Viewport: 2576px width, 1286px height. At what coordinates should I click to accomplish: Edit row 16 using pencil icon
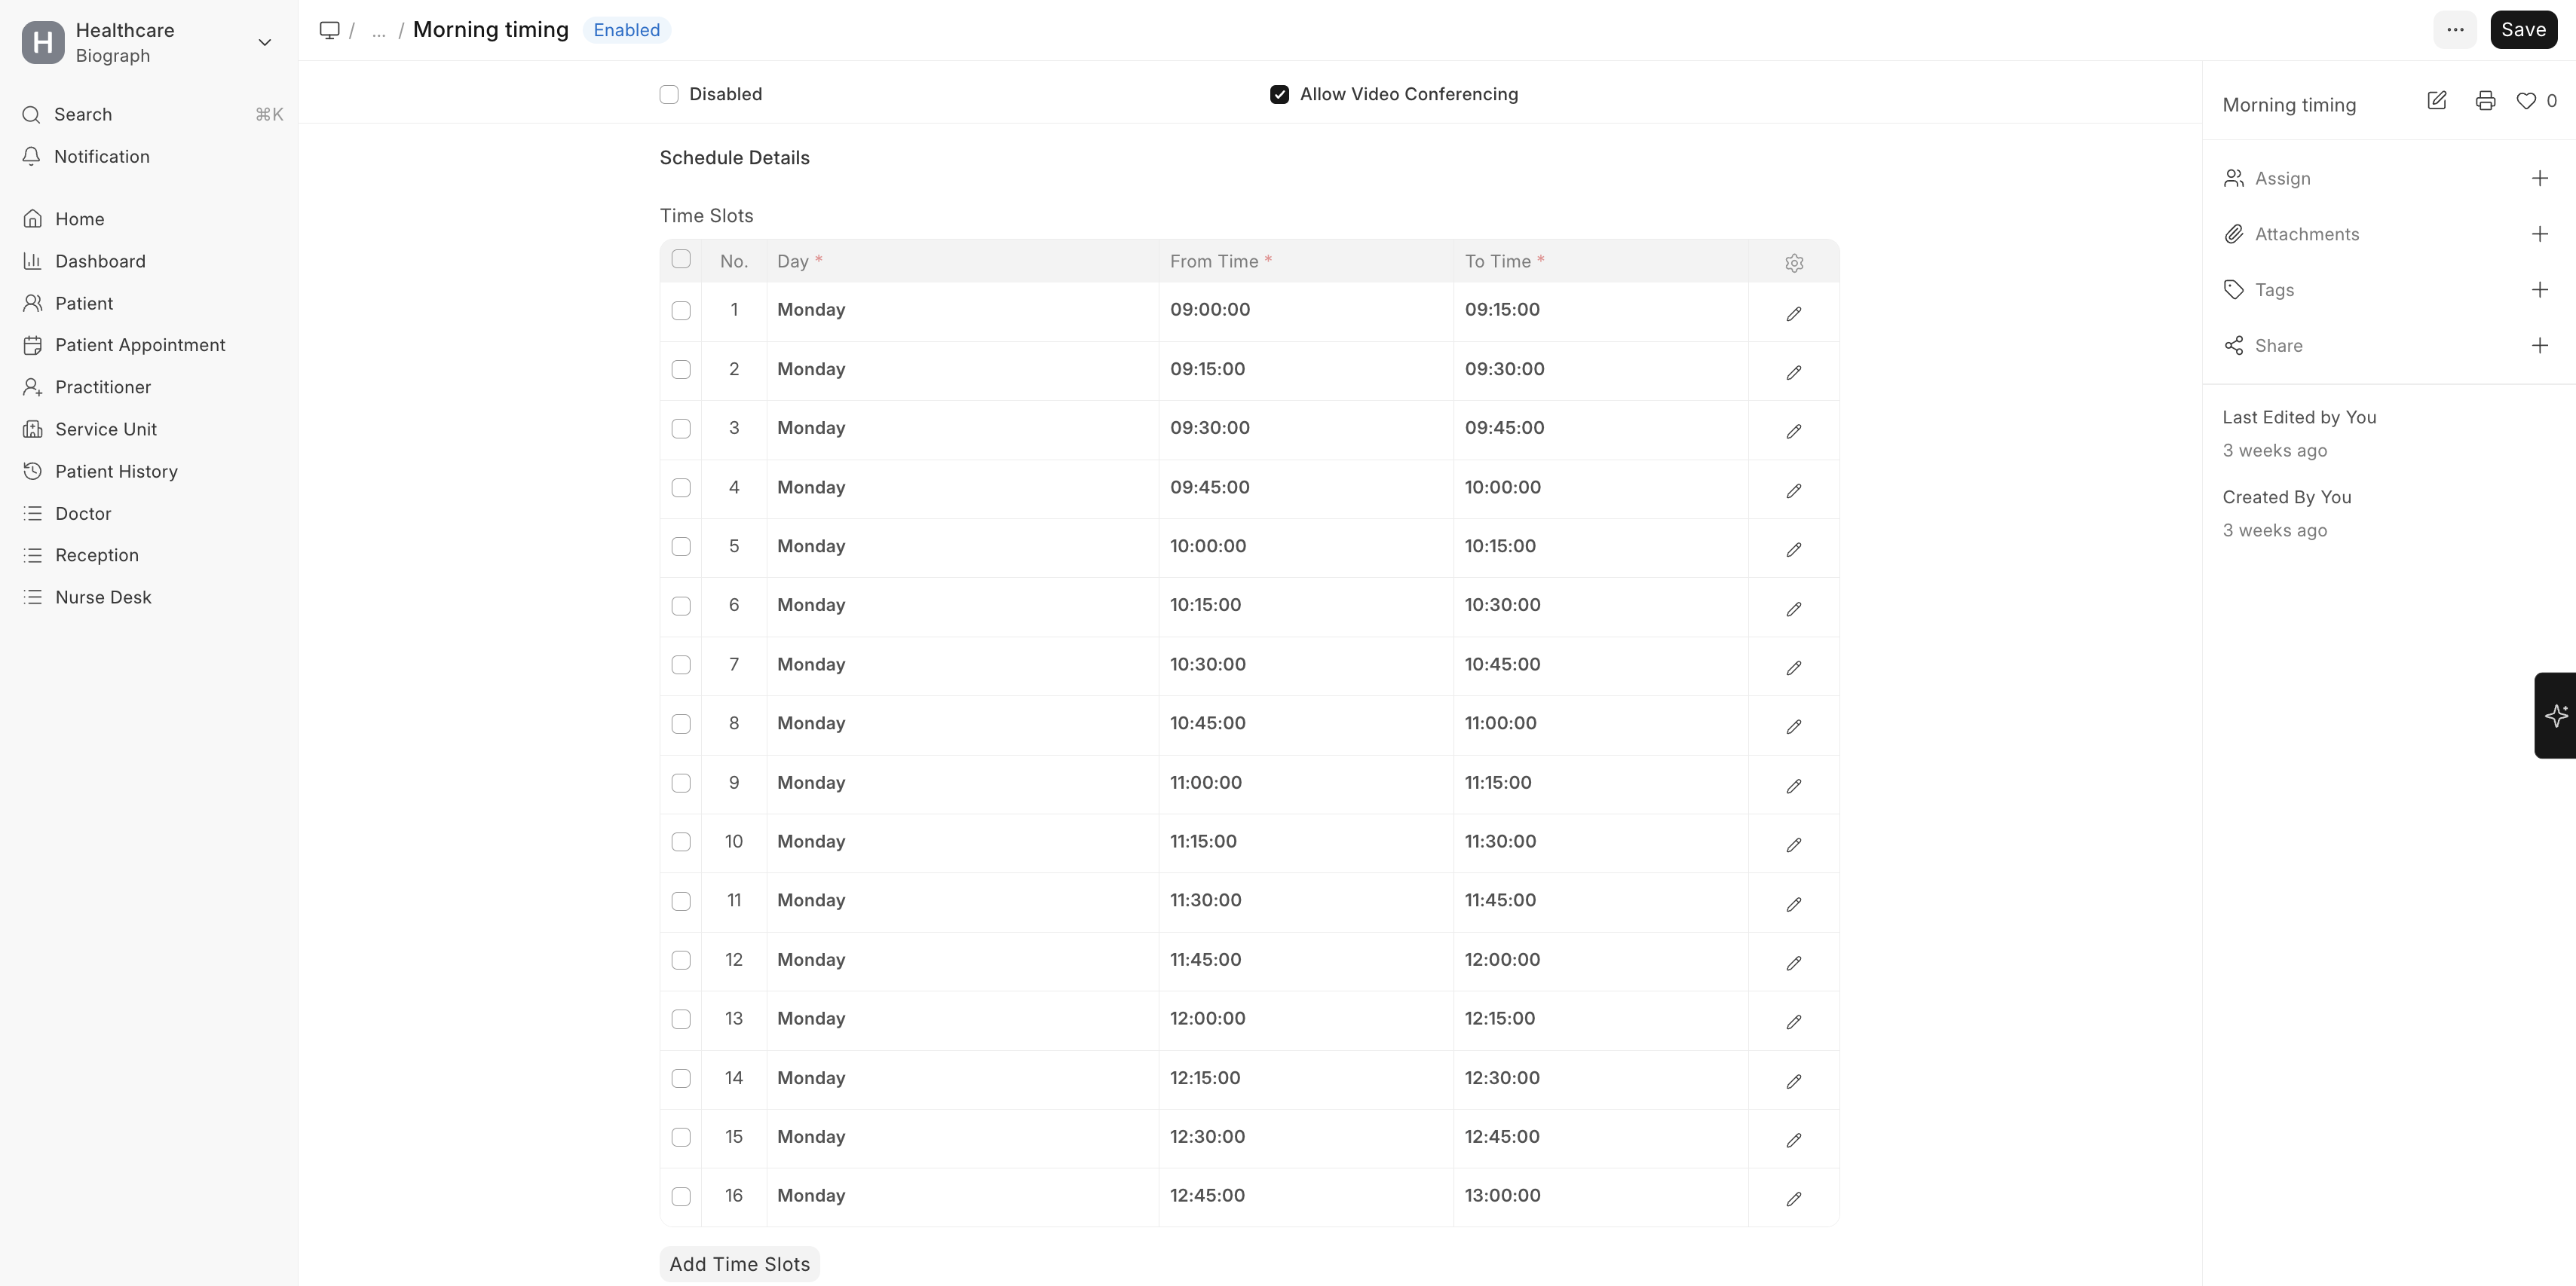click(x=1794, y=1199)
